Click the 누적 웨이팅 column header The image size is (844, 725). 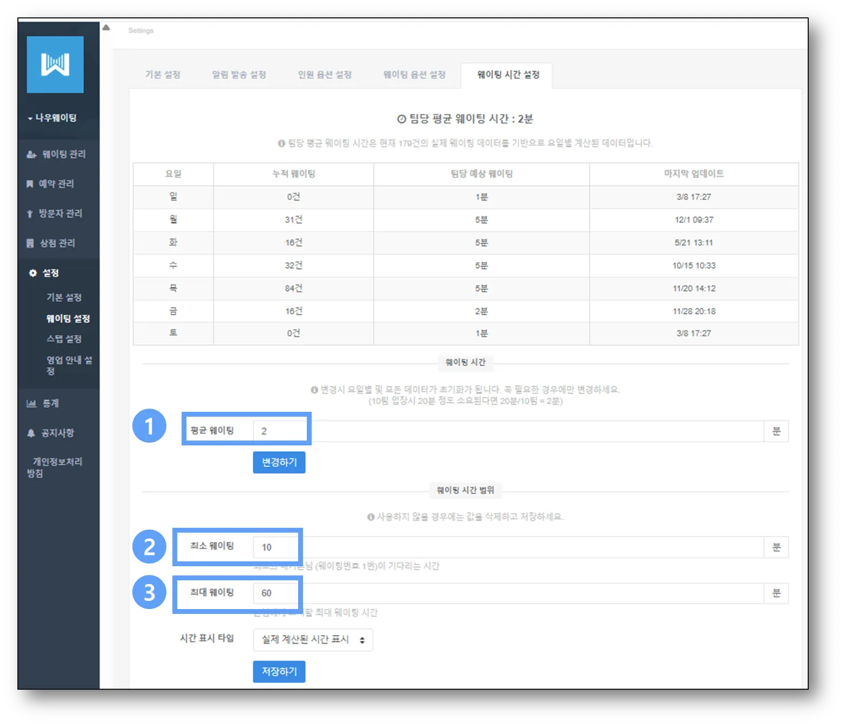293,174
